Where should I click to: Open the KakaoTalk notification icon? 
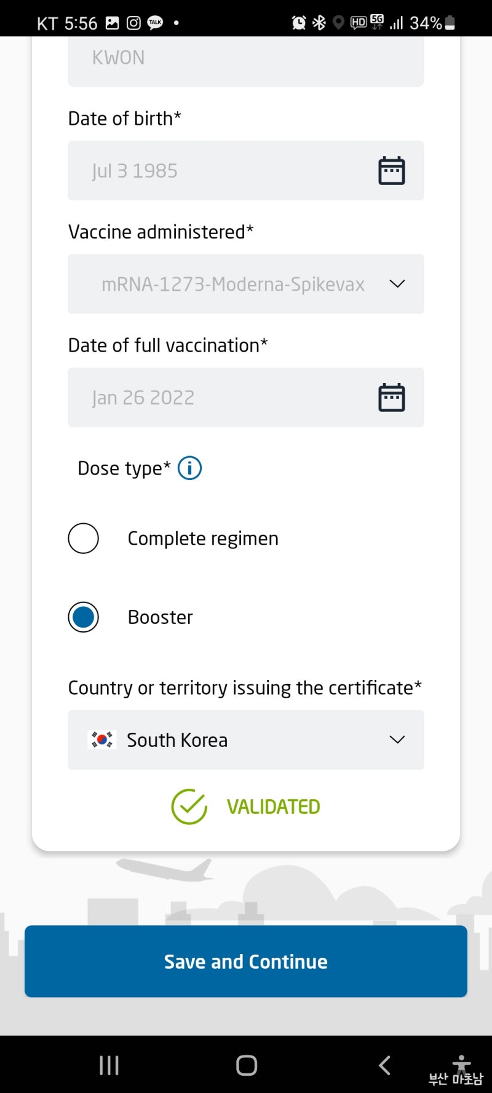tap(154, 22)
